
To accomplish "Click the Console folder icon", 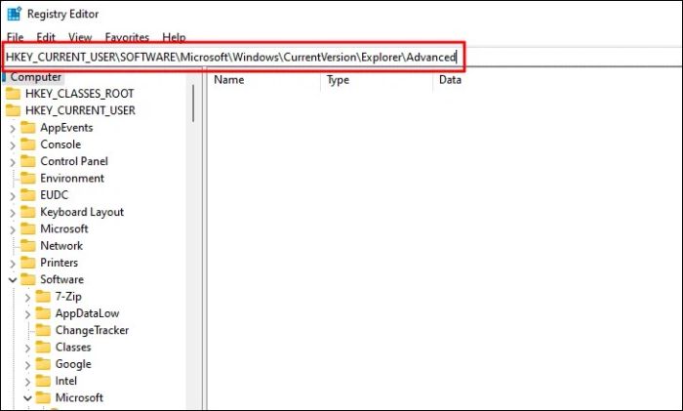I will [x=28, y=144].
